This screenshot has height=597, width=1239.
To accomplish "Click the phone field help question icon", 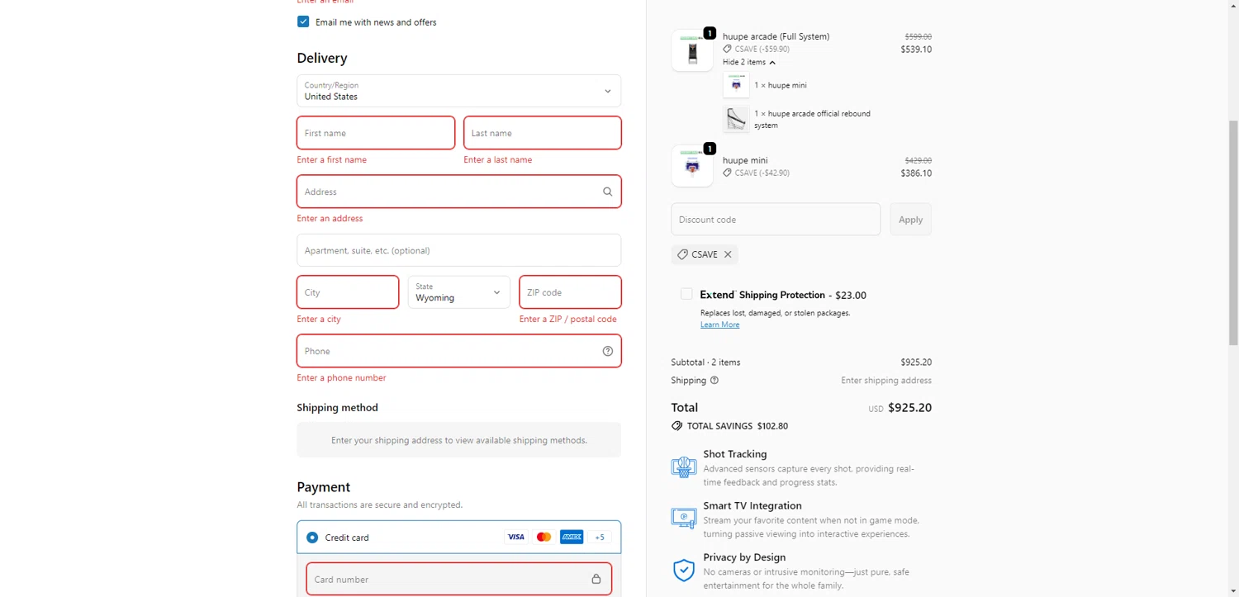I will [x=608, y=351].
